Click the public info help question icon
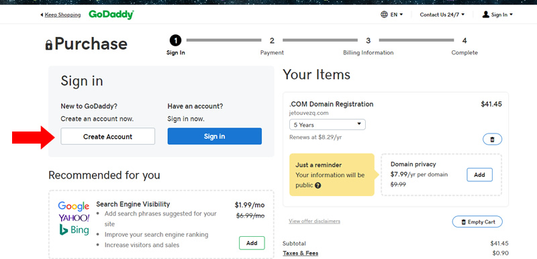The image size is (537, 259). tap(318, 185)
